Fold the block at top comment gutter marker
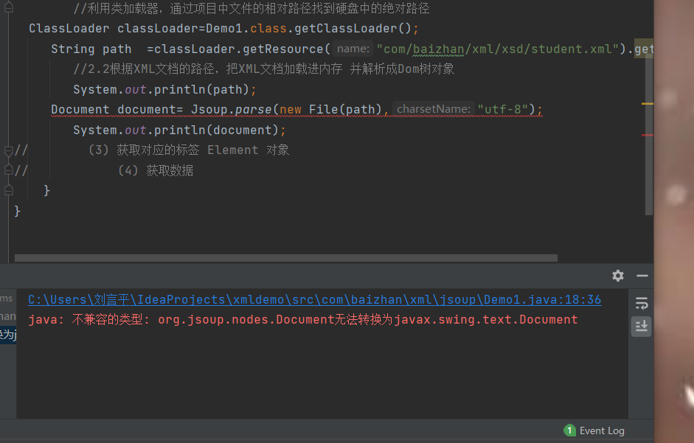Viewport: 694px width, 443px height. click(8, 7)
